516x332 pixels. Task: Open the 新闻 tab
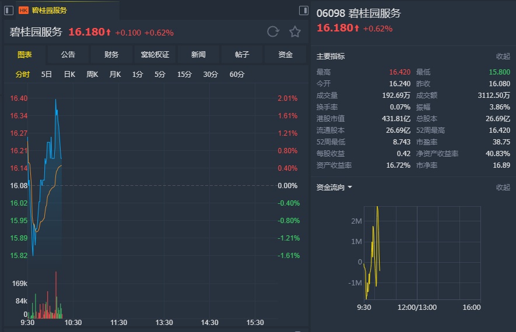click(x=198, y=55)
